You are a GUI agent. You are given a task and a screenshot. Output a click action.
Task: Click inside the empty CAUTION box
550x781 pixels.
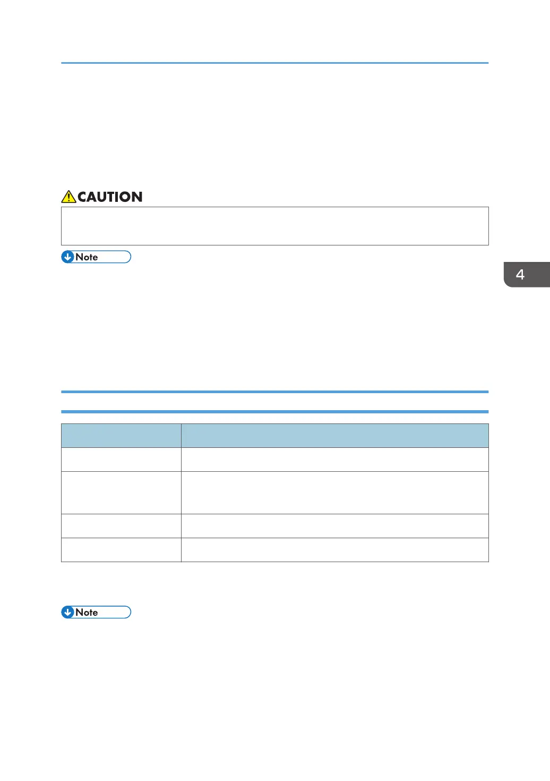point(274,226)
